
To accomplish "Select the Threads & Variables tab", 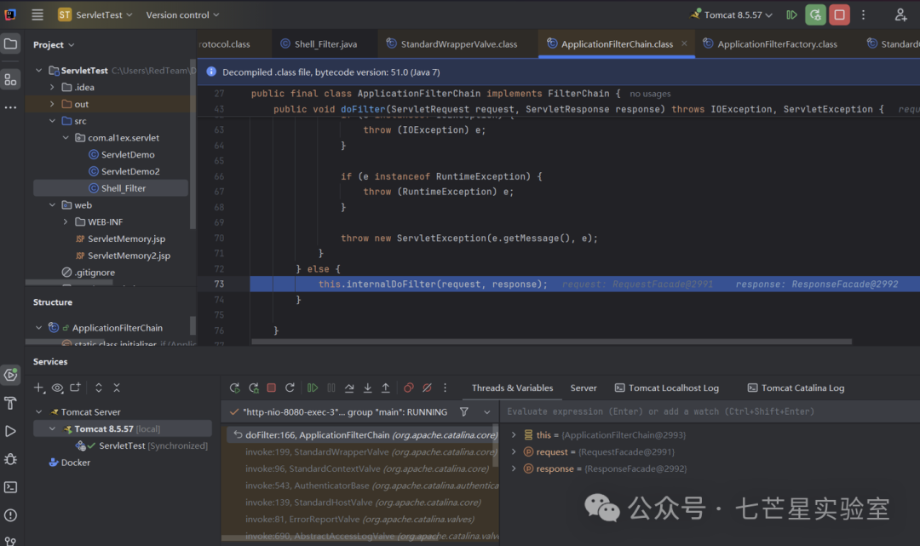I will [512, 388].
